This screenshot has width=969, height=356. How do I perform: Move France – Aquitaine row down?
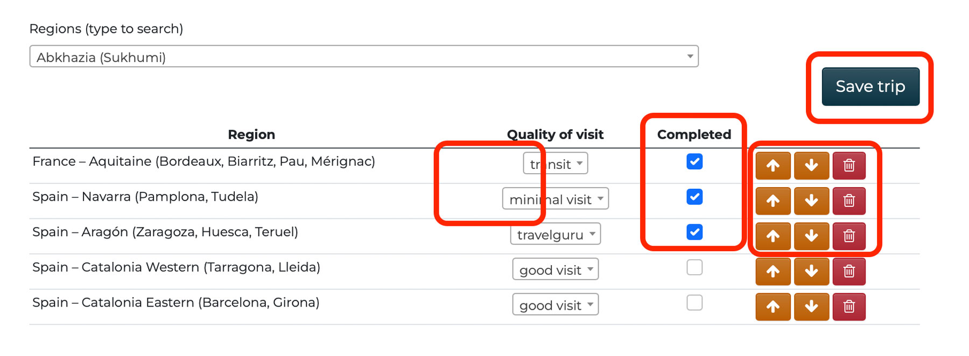[x=811, y=166]
